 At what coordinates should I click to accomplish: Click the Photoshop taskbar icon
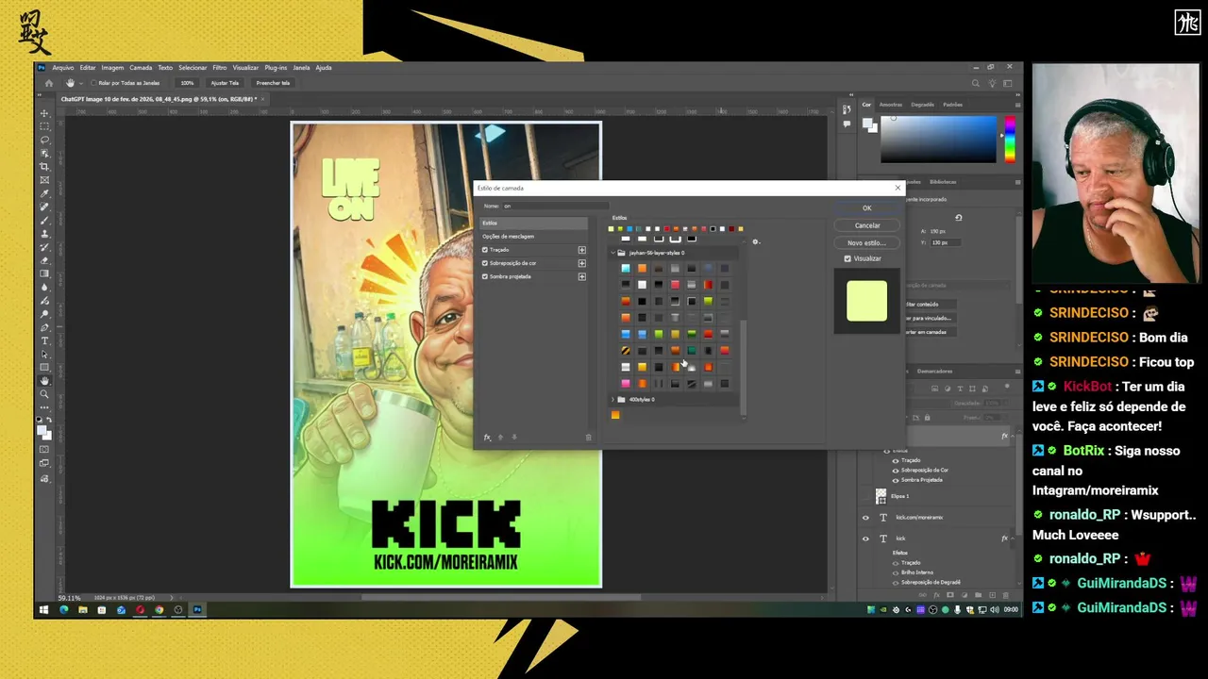pyautogui.click(x=197, y=610)
